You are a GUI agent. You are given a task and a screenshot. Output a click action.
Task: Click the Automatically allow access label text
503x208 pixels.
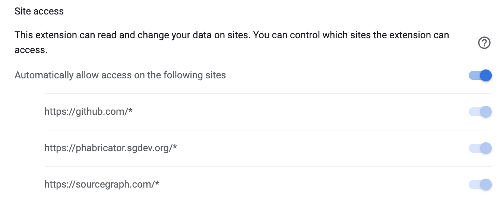coord(120,75)
